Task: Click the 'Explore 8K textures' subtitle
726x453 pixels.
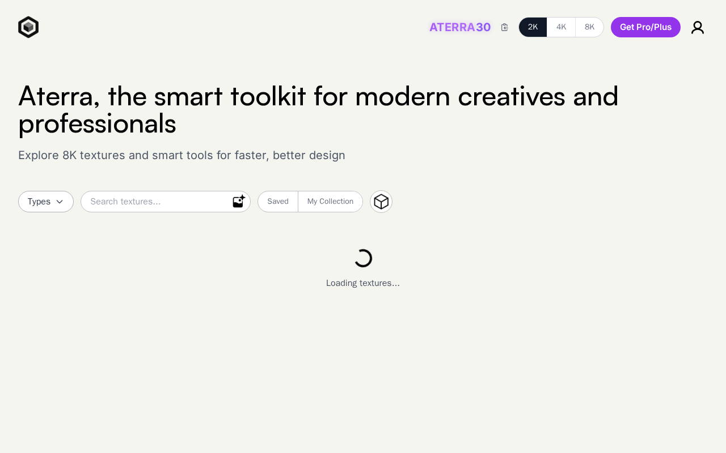Action: coord(181,155)
